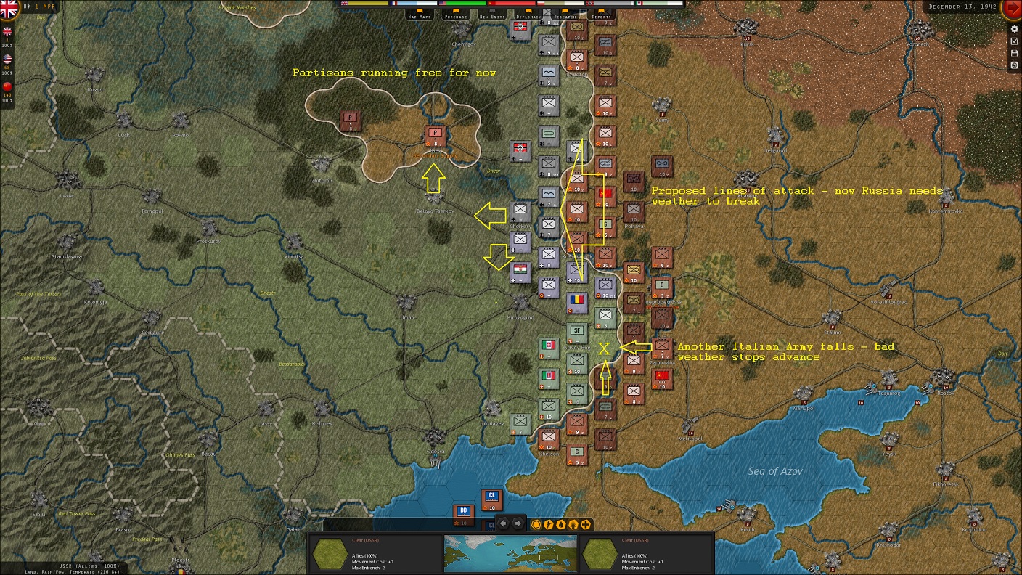This screenshot has height=575, width=1022.
Task: Select the Soviet G unit near Poltava
Action: point(605,227)
